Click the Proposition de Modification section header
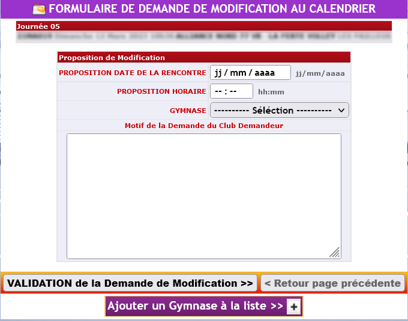The height and width of the screenshot is (321, 408). pos(203,58)
